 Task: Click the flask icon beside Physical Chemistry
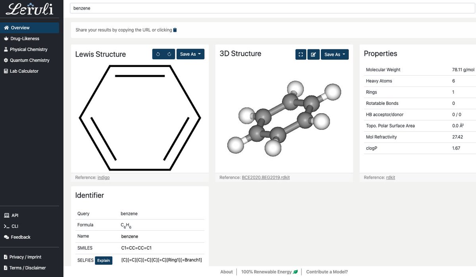coord(6,49)
